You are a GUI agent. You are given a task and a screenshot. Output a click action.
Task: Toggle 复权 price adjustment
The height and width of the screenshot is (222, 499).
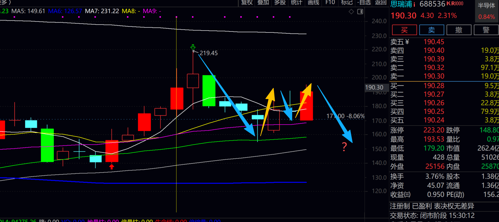tap(247, 3)
